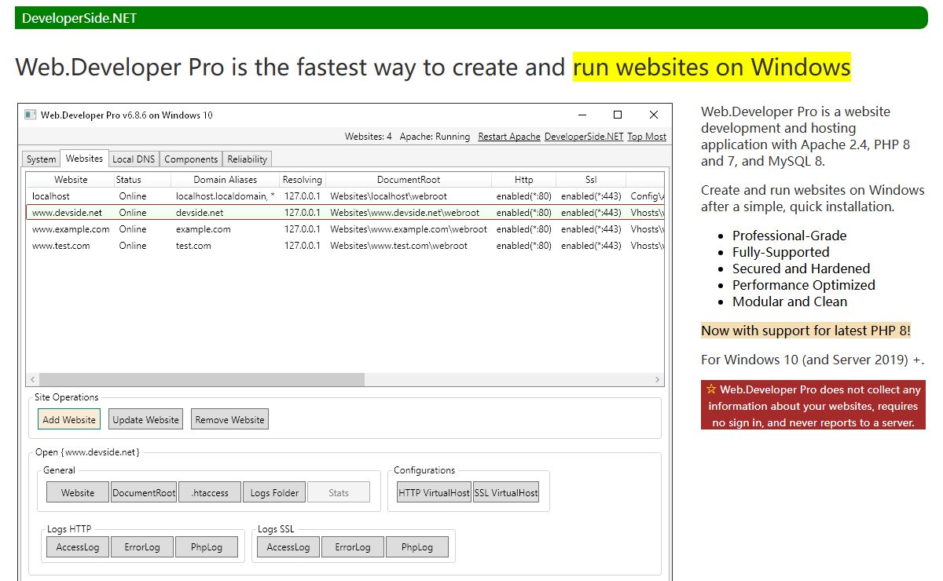Click the DeveloperSide.NET green page banner

(472, 18)
